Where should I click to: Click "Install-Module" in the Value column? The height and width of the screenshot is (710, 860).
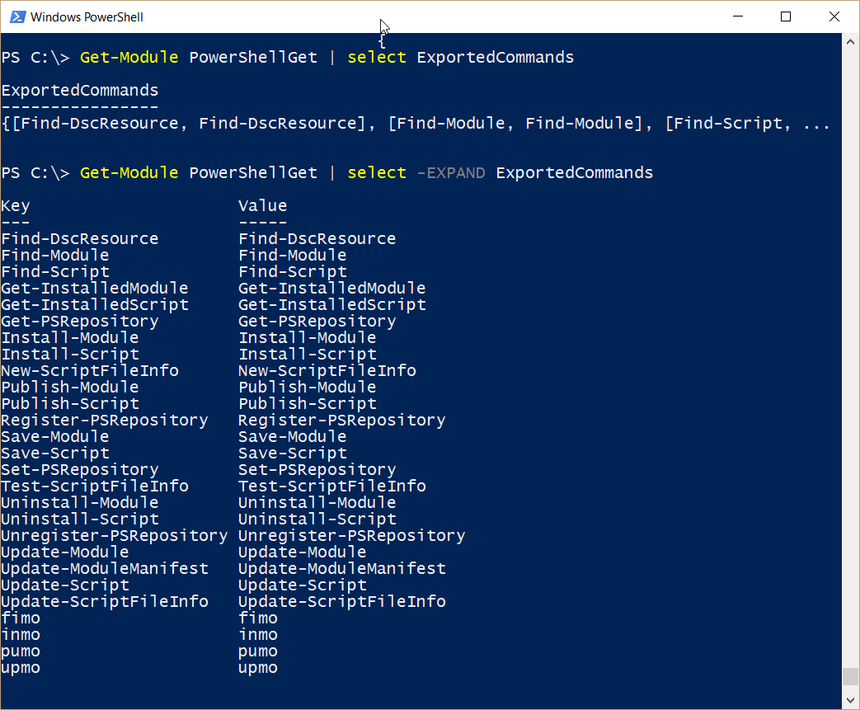[x=307, y=337]
